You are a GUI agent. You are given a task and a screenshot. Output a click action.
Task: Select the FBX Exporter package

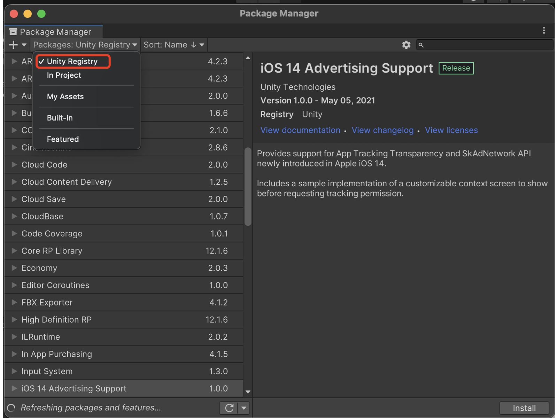pyautogui.click(x=124, y=302)
